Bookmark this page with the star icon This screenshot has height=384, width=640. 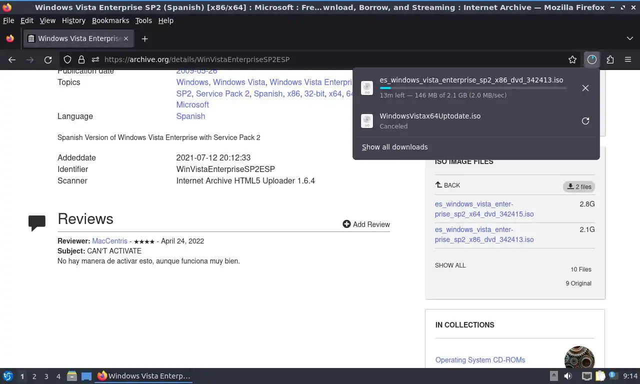coord(572,59)
